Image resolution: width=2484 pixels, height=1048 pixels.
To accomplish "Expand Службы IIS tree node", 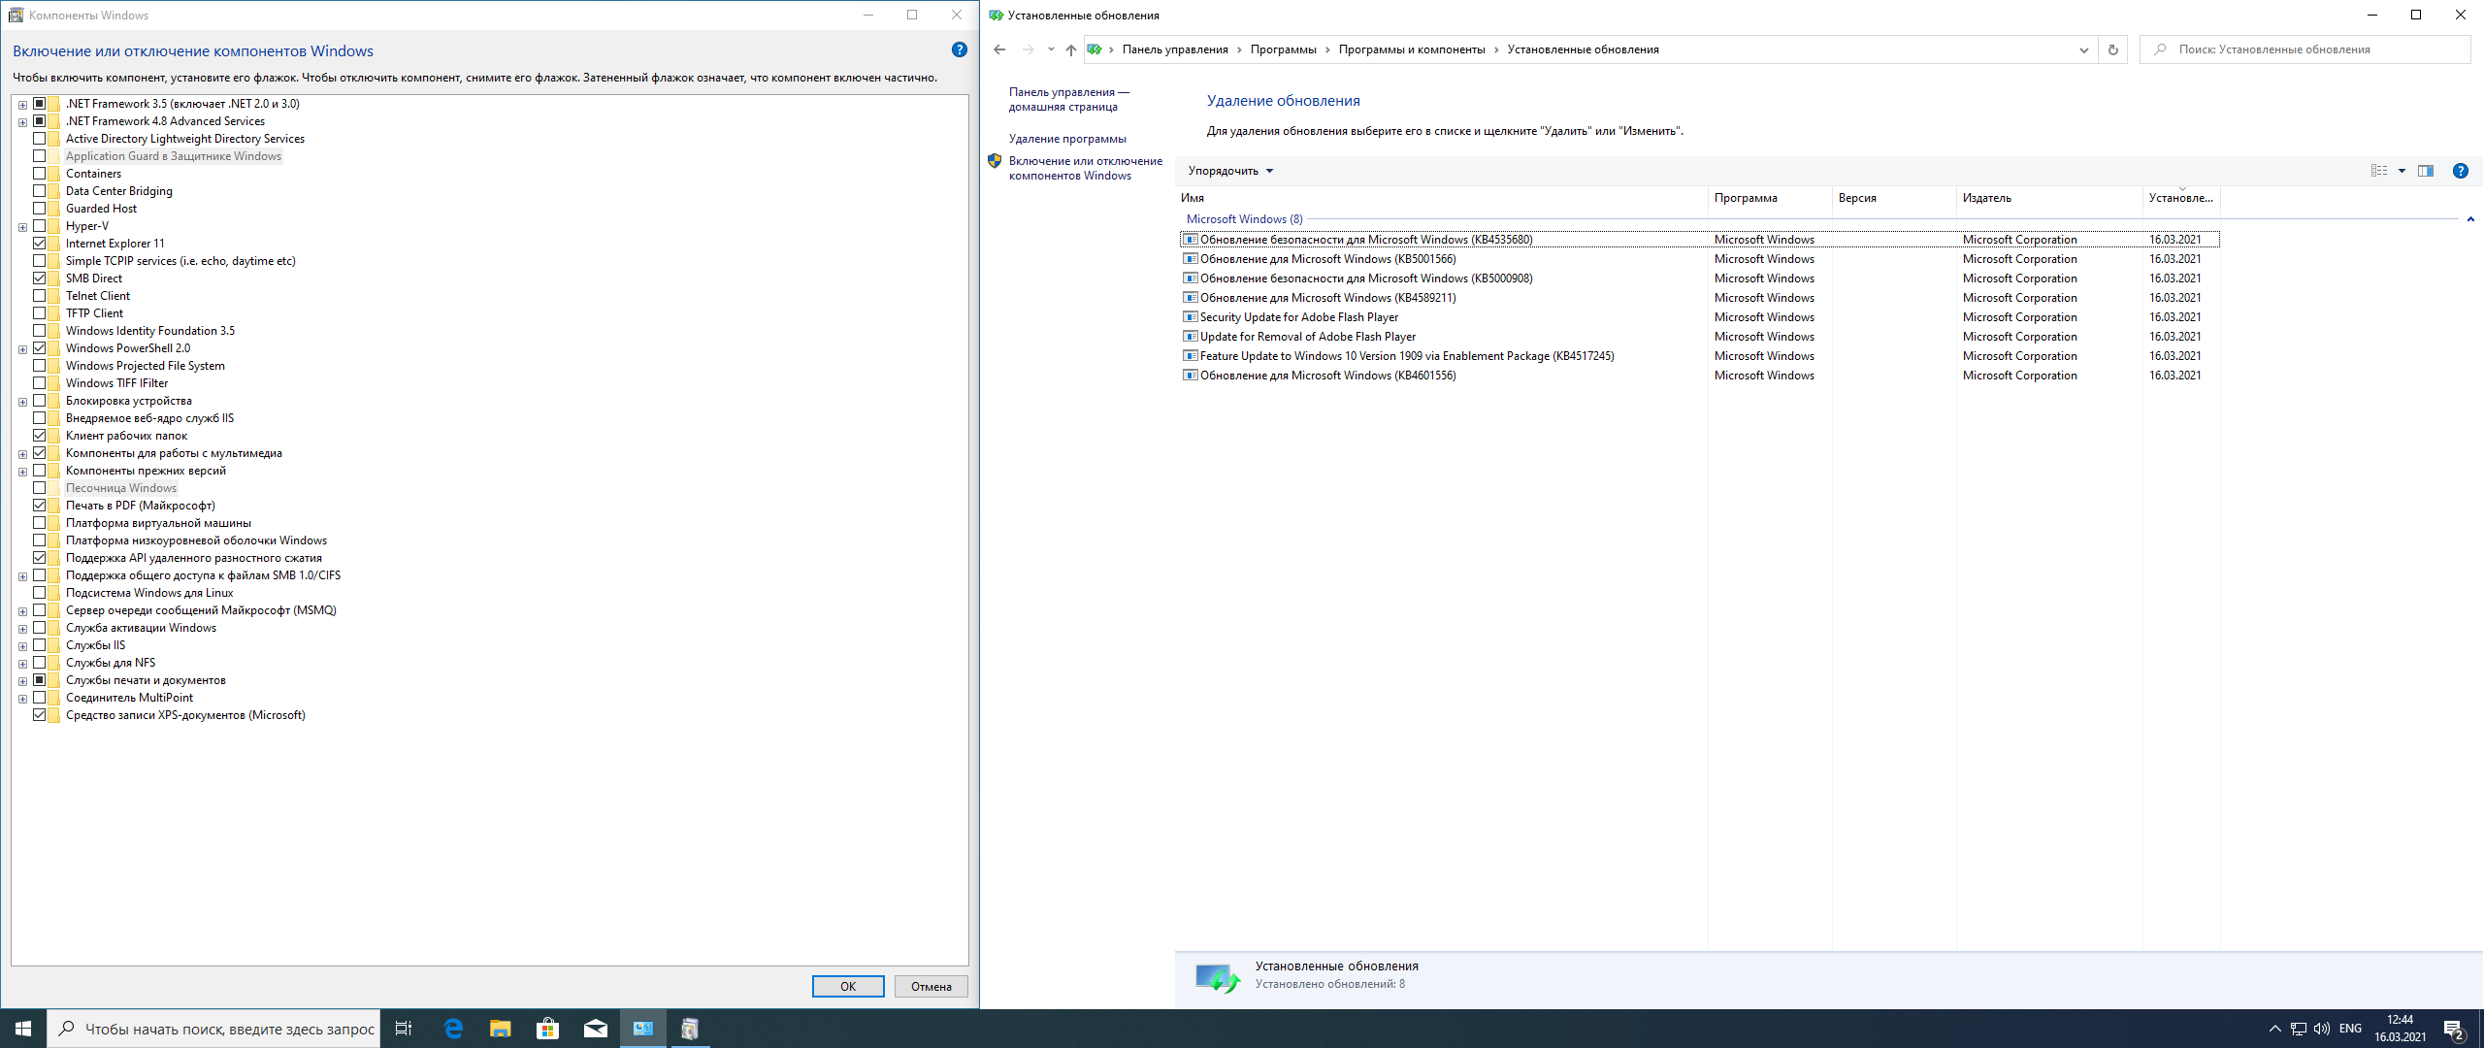I will point(22,646).
